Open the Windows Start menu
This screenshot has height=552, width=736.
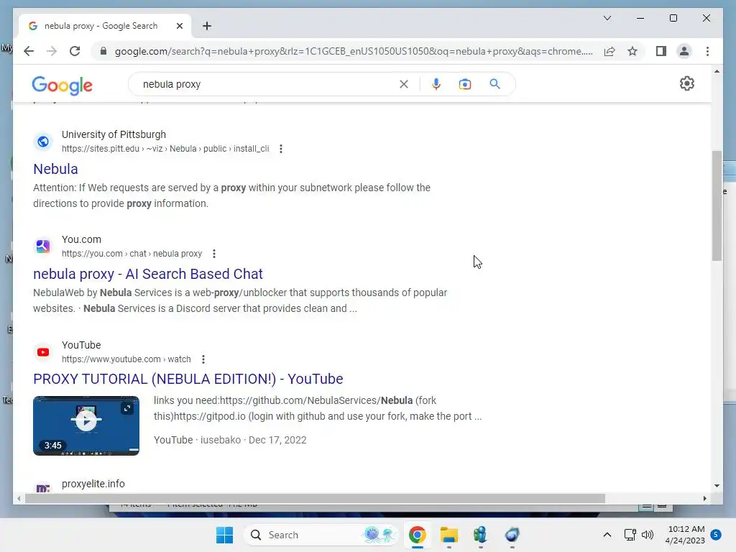click(x=224, y=535)
